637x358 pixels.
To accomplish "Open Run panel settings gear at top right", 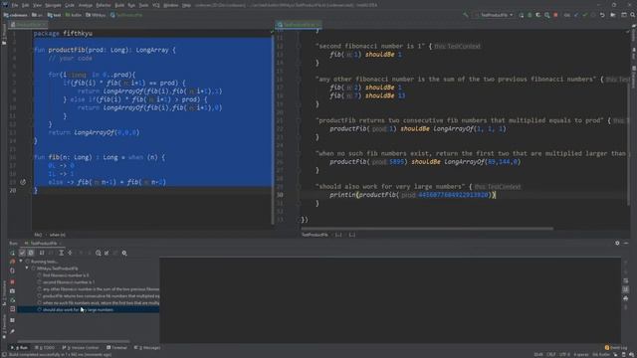I will 617,243.
